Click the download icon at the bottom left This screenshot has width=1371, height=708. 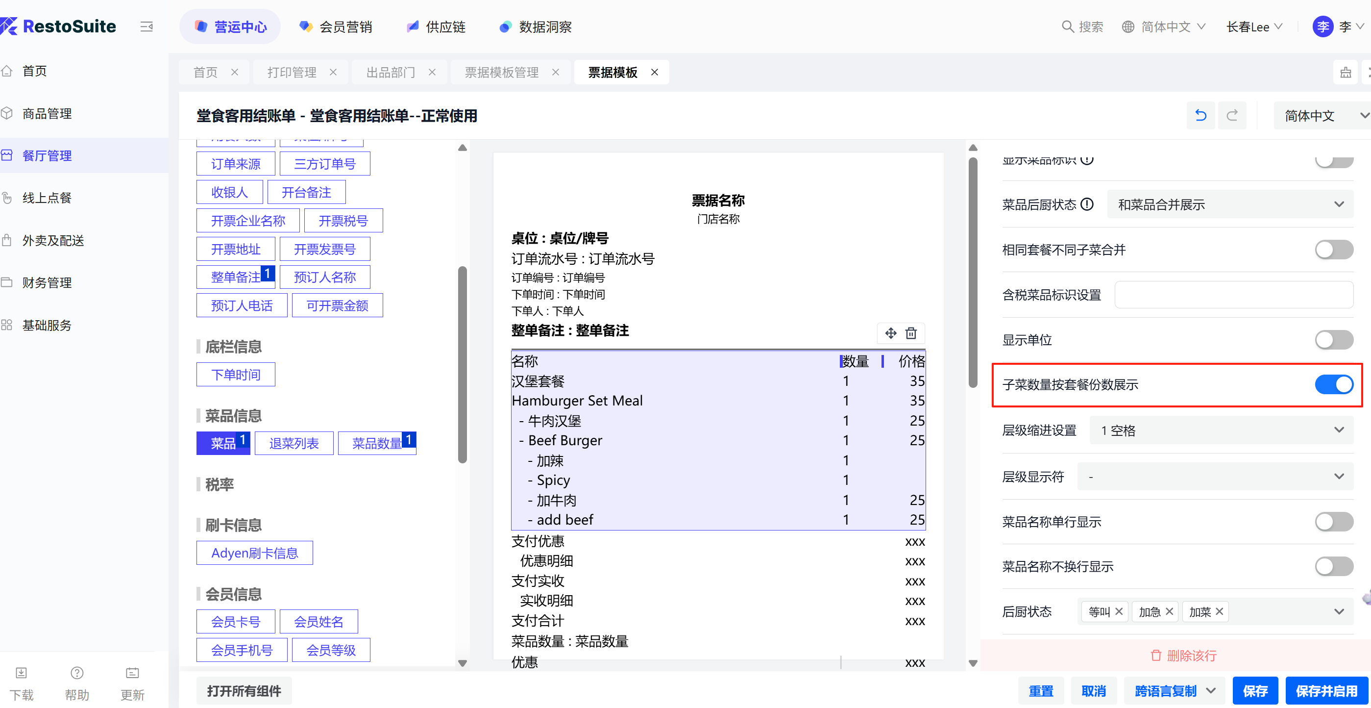[x=21, y=673]
